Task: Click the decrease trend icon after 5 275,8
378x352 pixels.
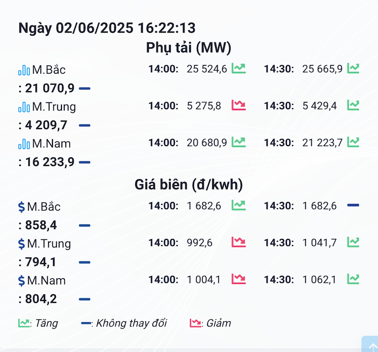Action: coord(239,105)
